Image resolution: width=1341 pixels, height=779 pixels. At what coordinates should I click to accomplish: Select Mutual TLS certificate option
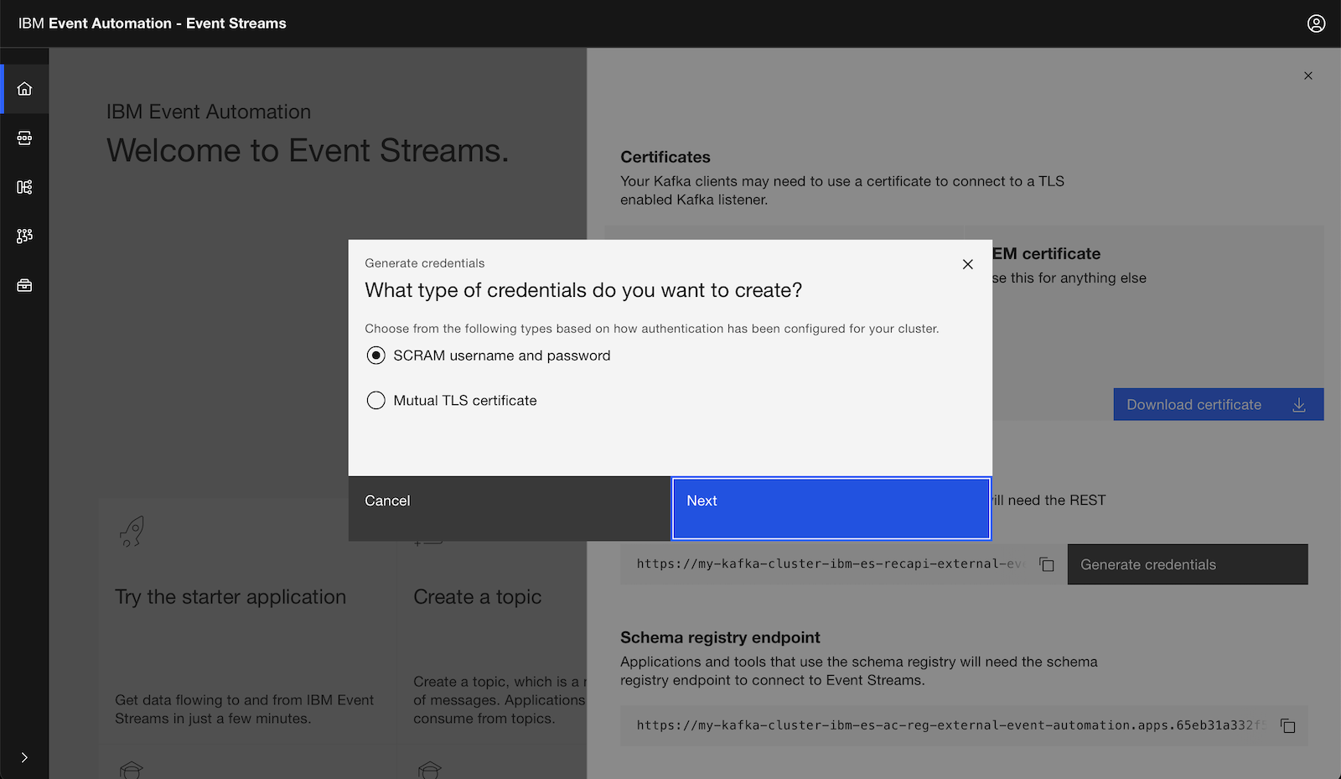(x=376, y=401)
